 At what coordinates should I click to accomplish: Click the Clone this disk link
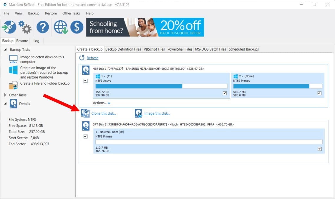coord(104,113)
